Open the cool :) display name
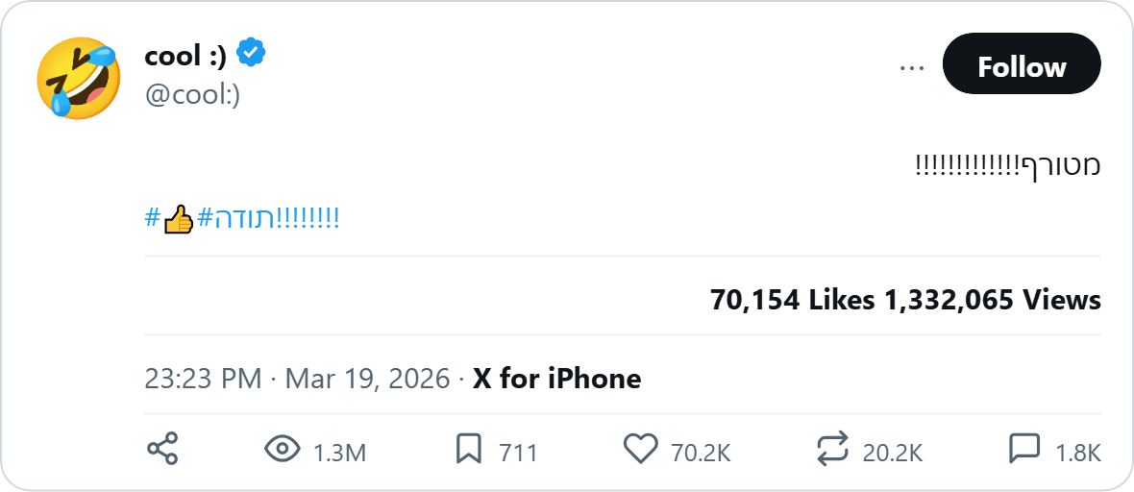Screen dimensions: 1134x492 click(185, 56)
